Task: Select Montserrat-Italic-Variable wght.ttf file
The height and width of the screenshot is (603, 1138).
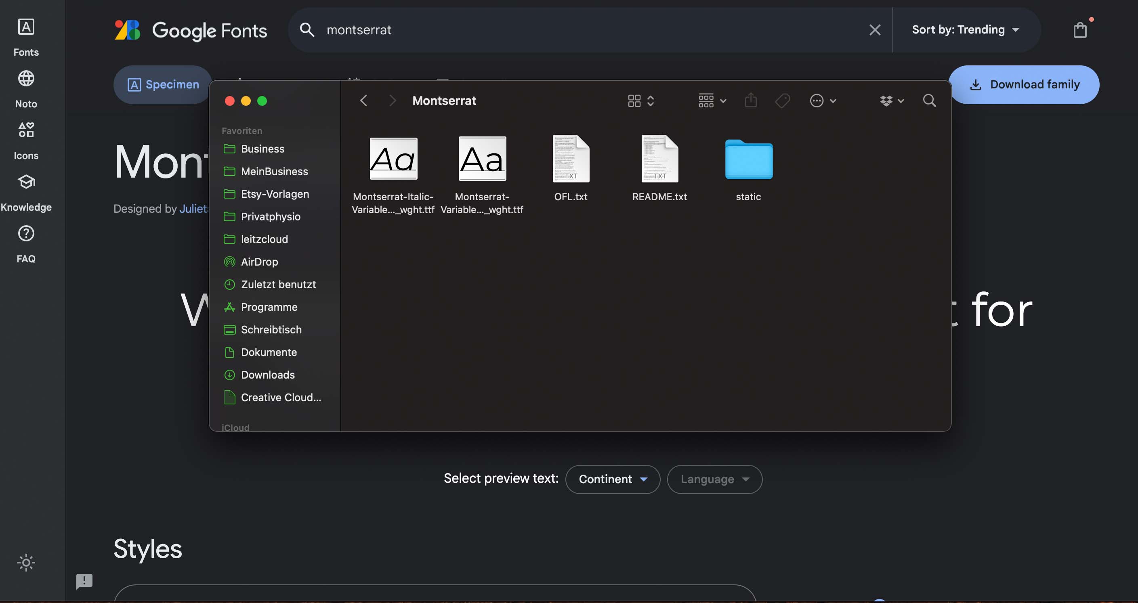Action: pos(393,175)
